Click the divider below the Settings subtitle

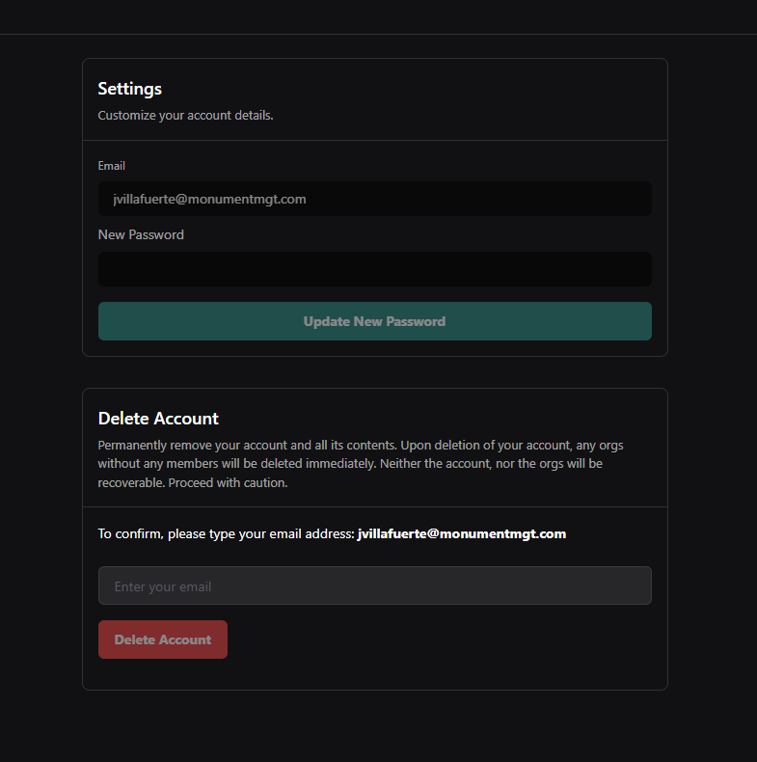(x=374, y=140)
